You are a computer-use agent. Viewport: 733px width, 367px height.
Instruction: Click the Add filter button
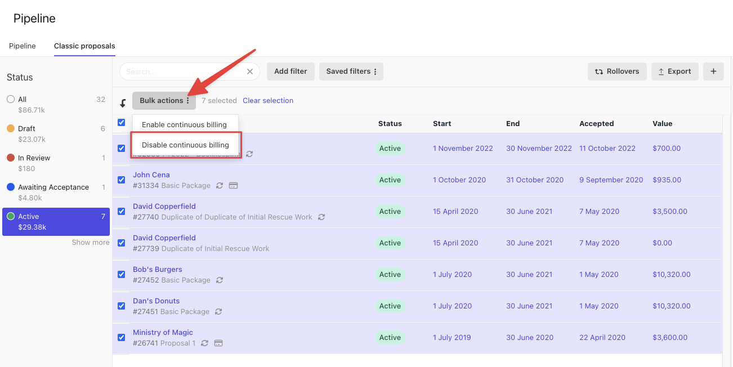(x=290, y=71)
